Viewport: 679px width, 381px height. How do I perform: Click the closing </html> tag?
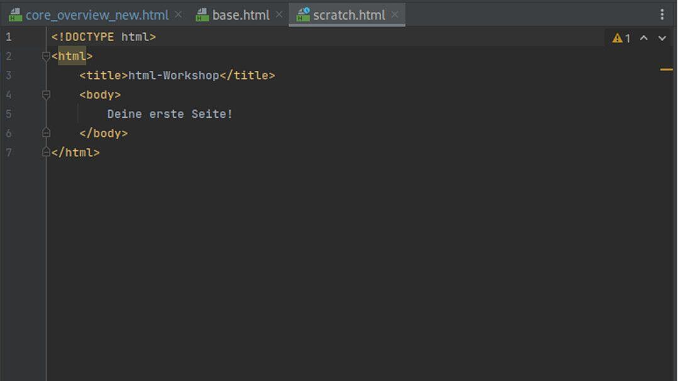coord(75,152)
